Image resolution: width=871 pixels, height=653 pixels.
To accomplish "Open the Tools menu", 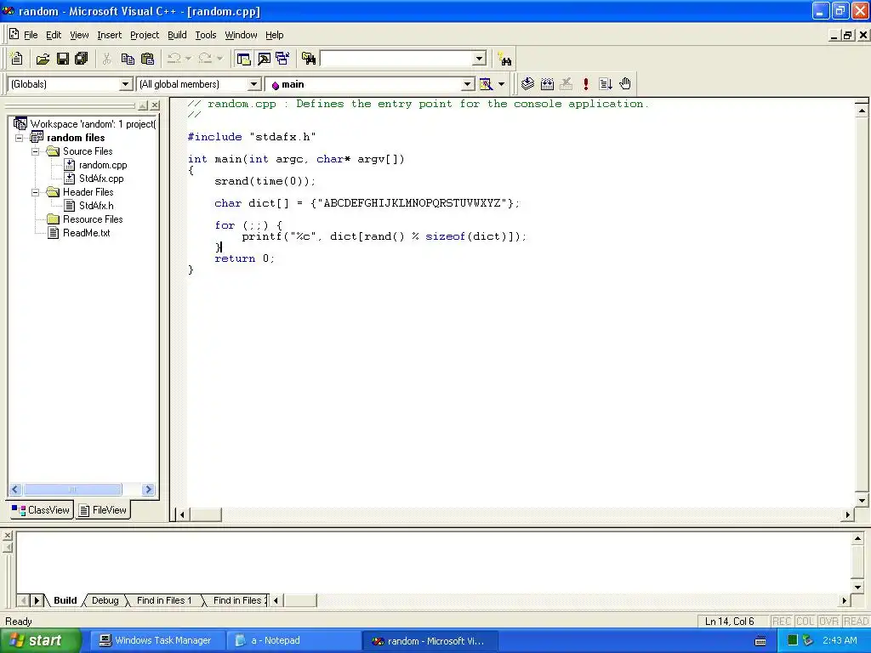I will click(x=206, y=35).
